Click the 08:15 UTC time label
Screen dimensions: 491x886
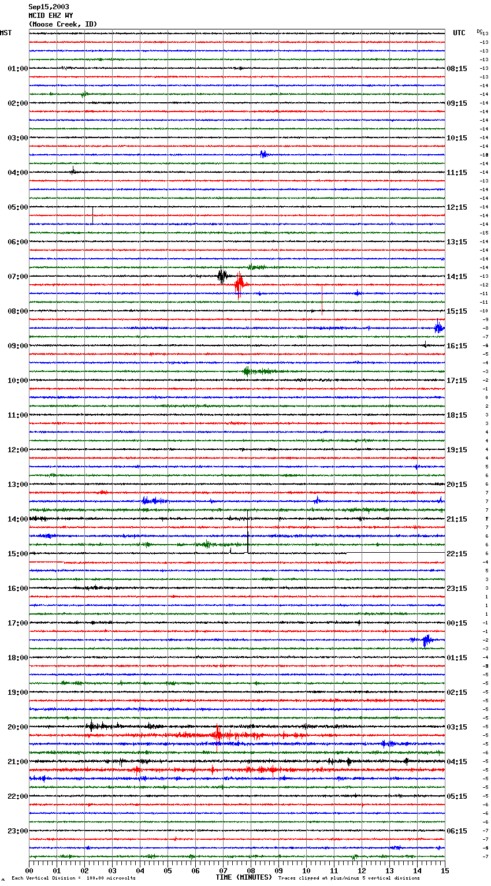(x=457, y=69)
